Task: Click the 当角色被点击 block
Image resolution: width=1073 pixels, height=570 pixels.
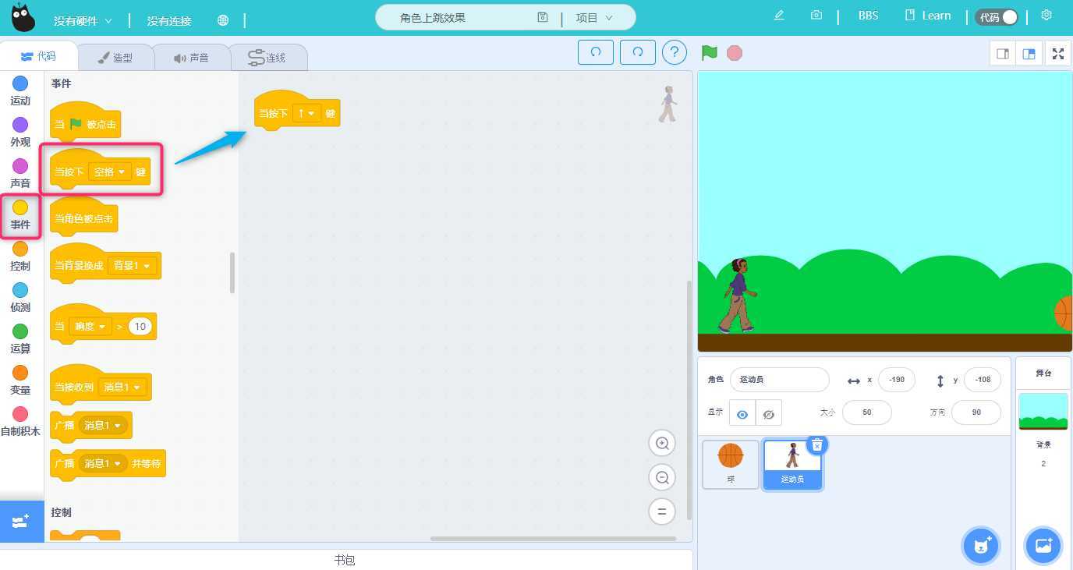Action: pyautogui.click(x=83, y=218)
